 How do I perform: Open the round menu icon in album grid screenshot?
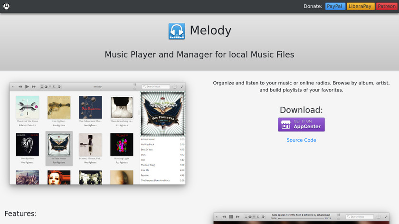pyautogui.click(x=175, y=87)
